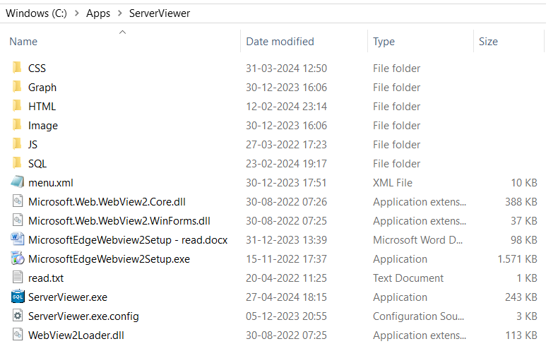Navigate to Apps in the breadcrumb path
Screen dimensions: 558x351
click(98, 13)
